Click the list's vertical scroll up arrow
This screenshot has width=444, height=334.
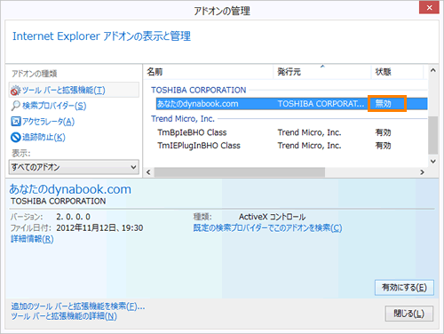click(433, 70)
